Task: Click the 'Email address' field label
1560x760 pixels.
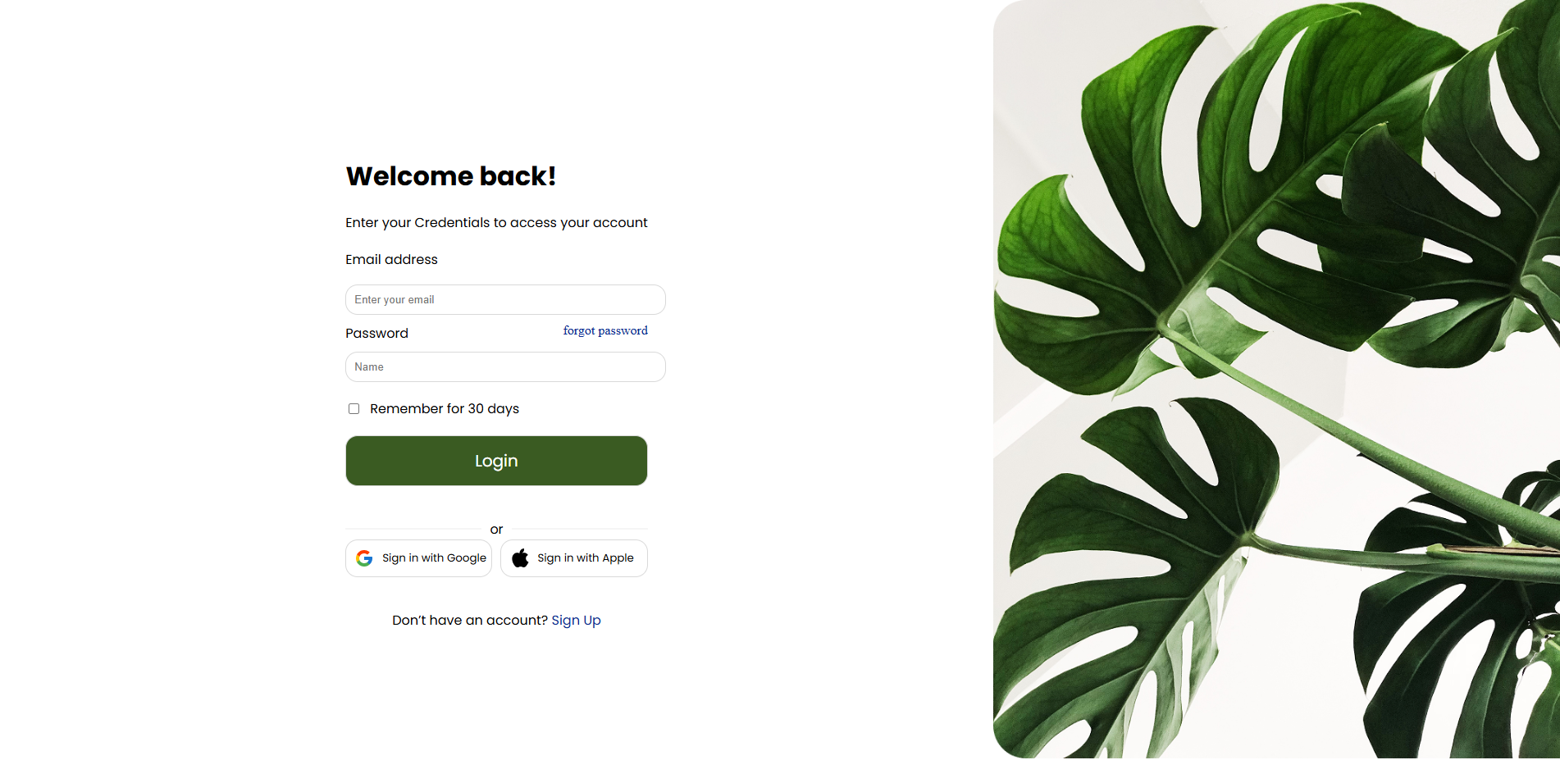Action: (391, 260)
